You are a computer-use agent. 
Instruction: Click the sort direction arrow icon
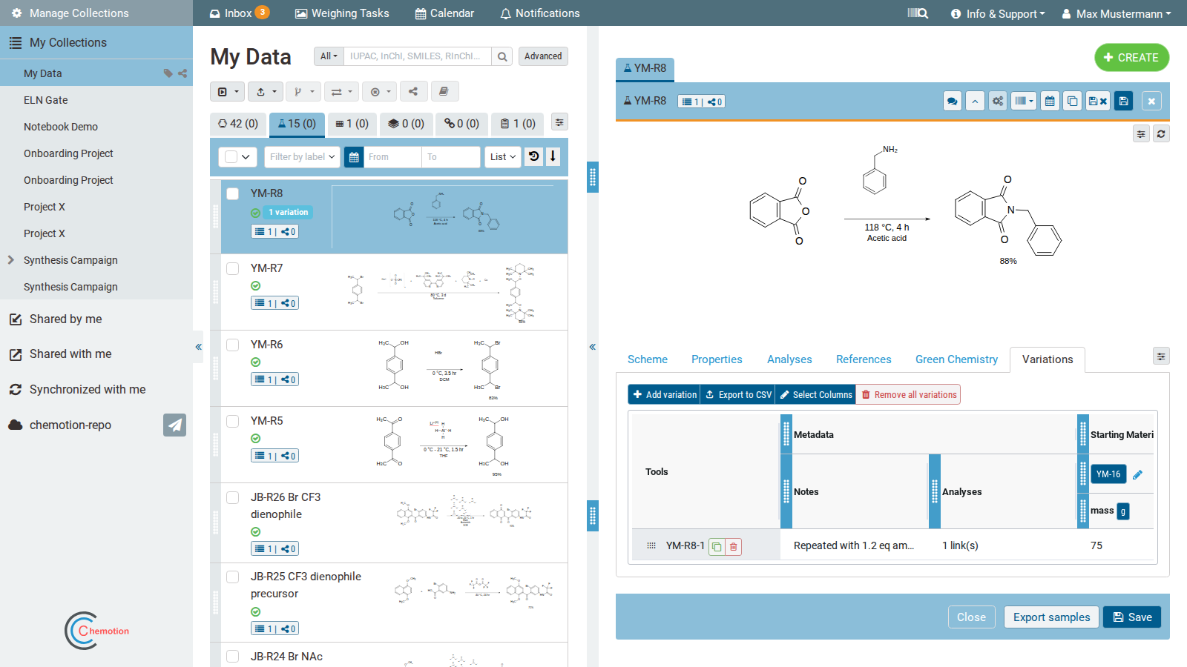pyautogui.click(x=553, y=157)
